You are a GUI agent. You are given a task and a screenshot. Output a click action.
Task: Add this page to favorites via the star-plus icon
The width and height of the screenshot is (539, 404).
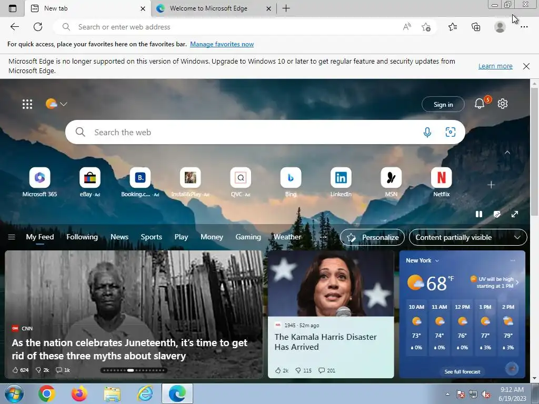(426, 27)
